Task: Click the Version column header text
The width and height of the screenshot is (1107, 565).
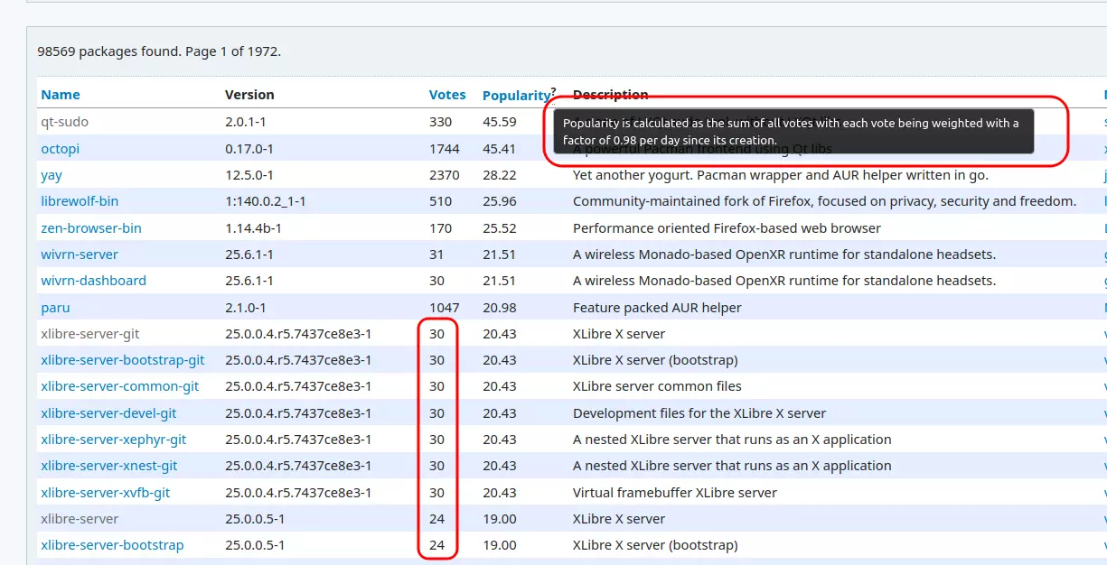Action: pos(249,95)
